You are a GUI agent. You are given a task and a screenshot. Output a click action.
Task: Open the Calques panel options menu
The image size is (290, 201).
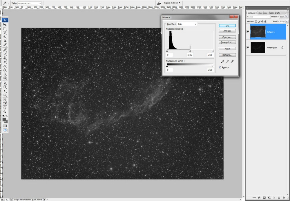(287, 14)
